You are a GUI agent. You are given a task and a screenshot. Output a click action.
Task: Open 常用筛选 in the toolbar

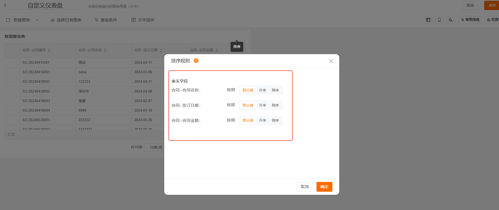pyautogui.click(x=470, y=20)
